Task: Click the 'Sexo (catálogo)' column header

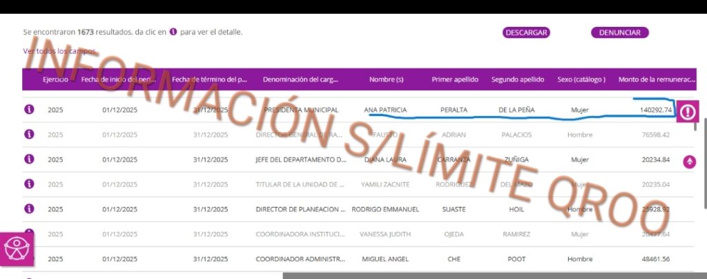Action: (581, 79)
